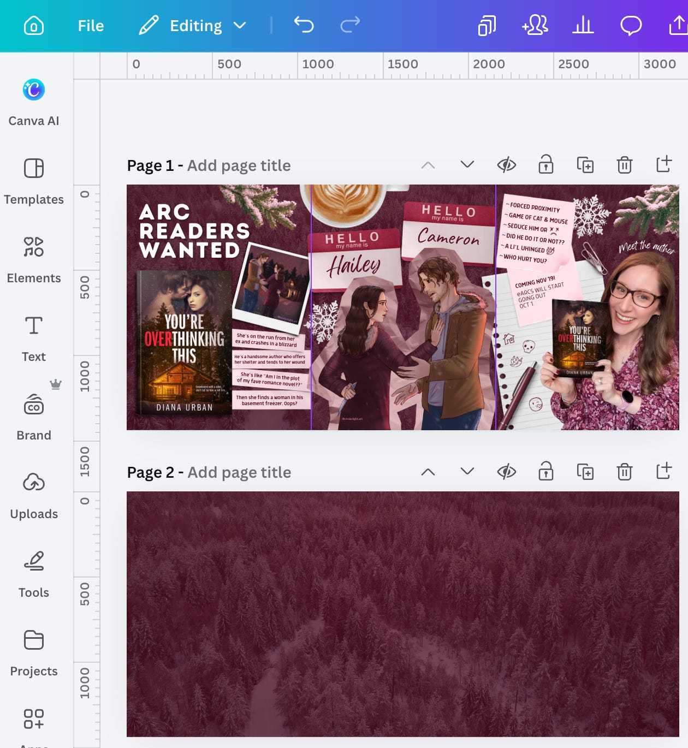Open the Tools panel
Screen dimensions: 688x748
pos(34,575)
